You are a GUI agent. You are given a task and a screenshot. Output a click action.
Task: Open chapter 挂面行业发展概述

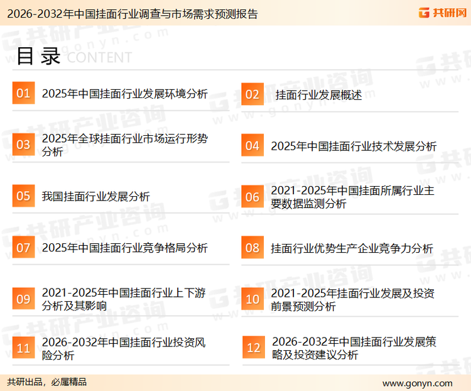click(x=318, y=95)
